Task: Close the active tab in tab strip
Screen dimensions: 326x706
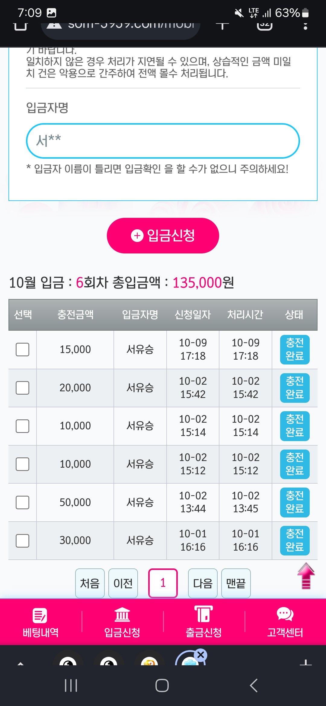Action: coord(201,655)
